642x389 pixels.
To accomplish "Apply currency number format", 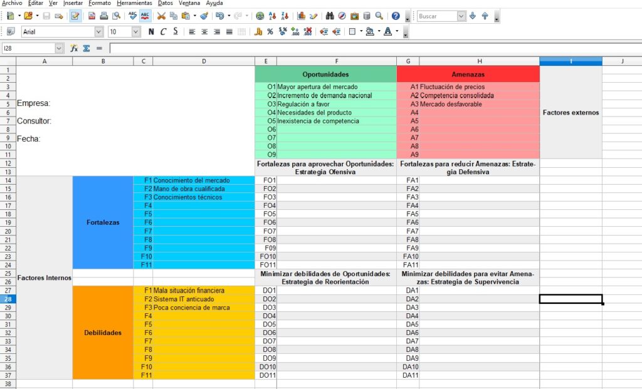I will click(258, 31).
